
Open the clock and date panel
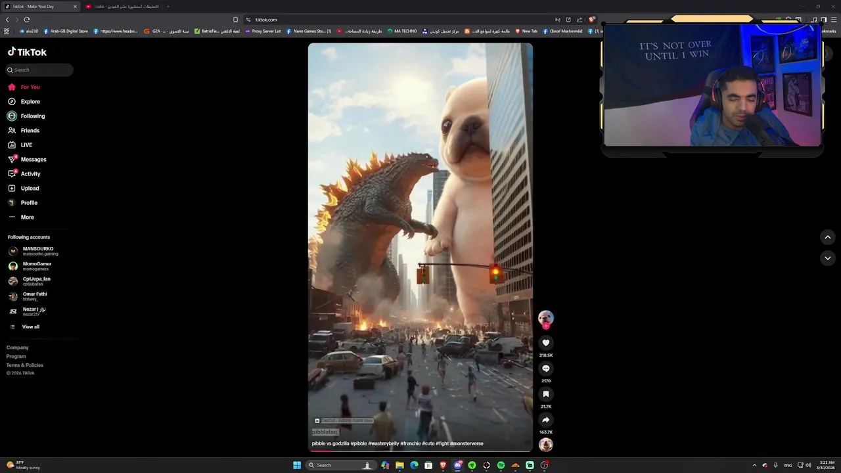(x=826, y=465)
